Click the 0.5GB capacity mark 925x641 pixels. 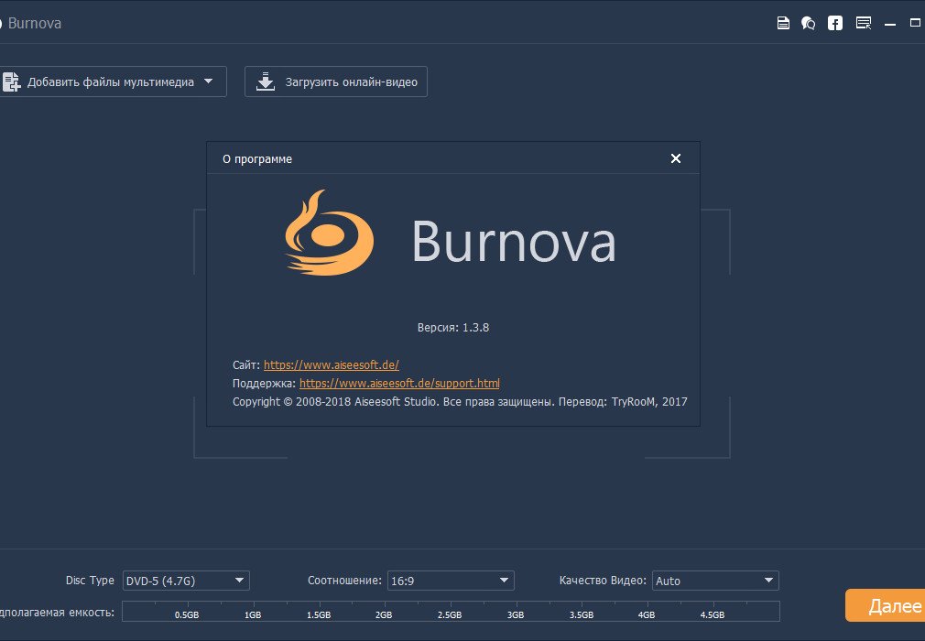pyautogui.click(x=187, y=614)
